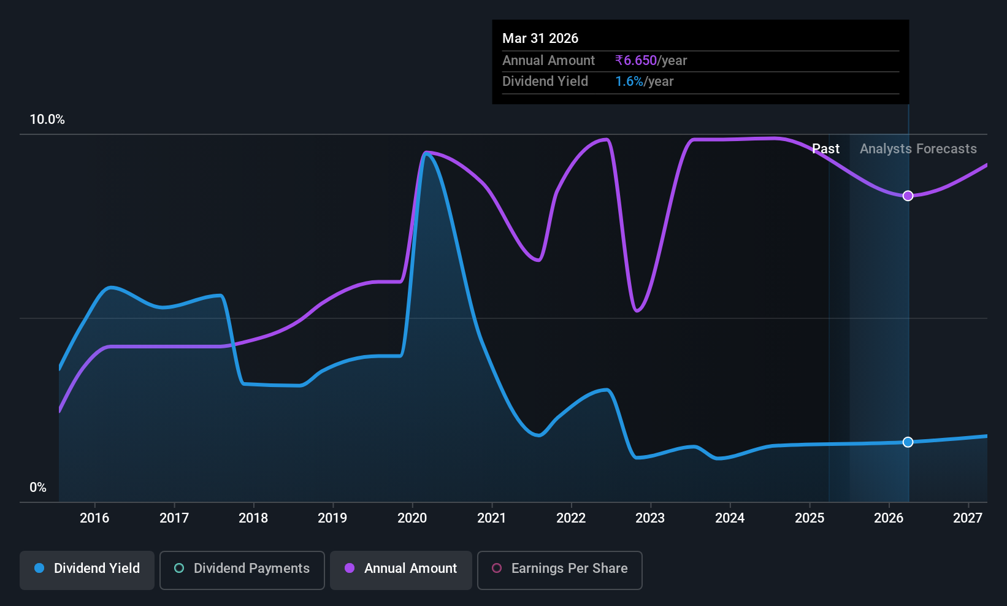Click the 10.0% y-axis label
The height and width of the screenshot is (606, 1007).
pyautogui.click(x=47, y=120)
